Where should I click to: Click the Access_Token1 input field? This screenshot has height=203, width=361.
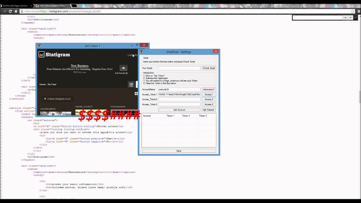tap(179, 94)
